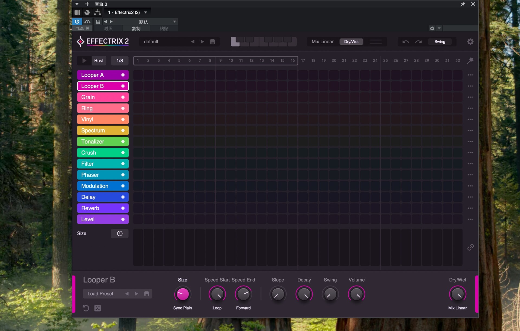Click the Size lane clock icon

(x=120, y=233)
